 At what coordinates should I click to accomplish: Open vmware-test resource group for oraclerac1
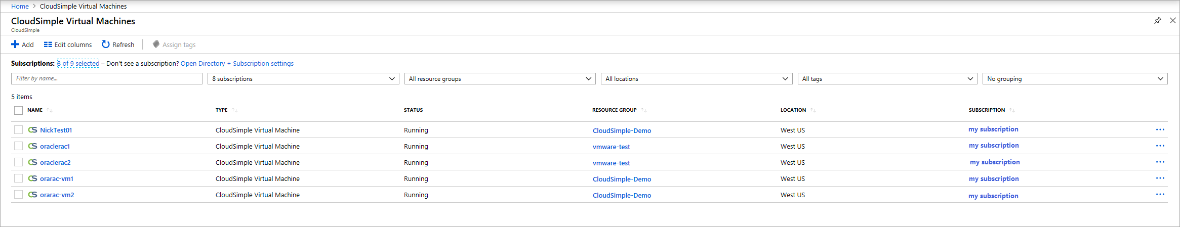pos(612,147)
